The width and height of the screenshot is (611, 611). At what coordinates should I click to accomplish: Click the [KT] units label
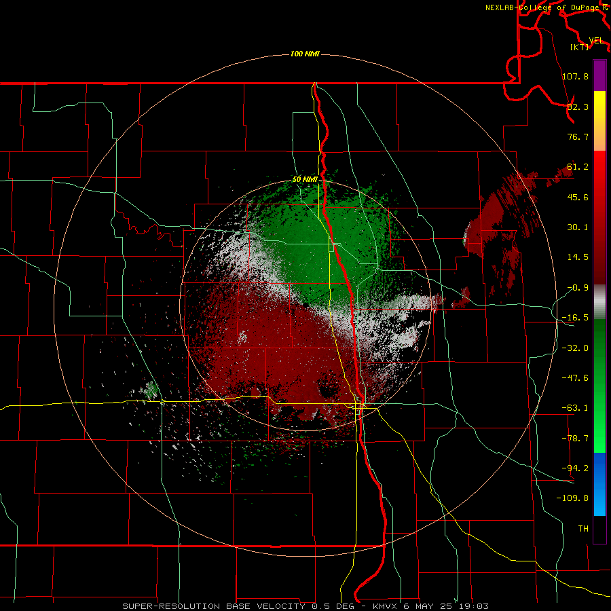tap(580, 47)
